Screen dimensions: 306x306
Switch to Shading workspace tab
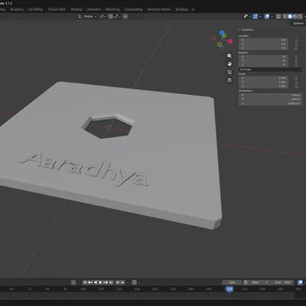(x=76, y=9)
